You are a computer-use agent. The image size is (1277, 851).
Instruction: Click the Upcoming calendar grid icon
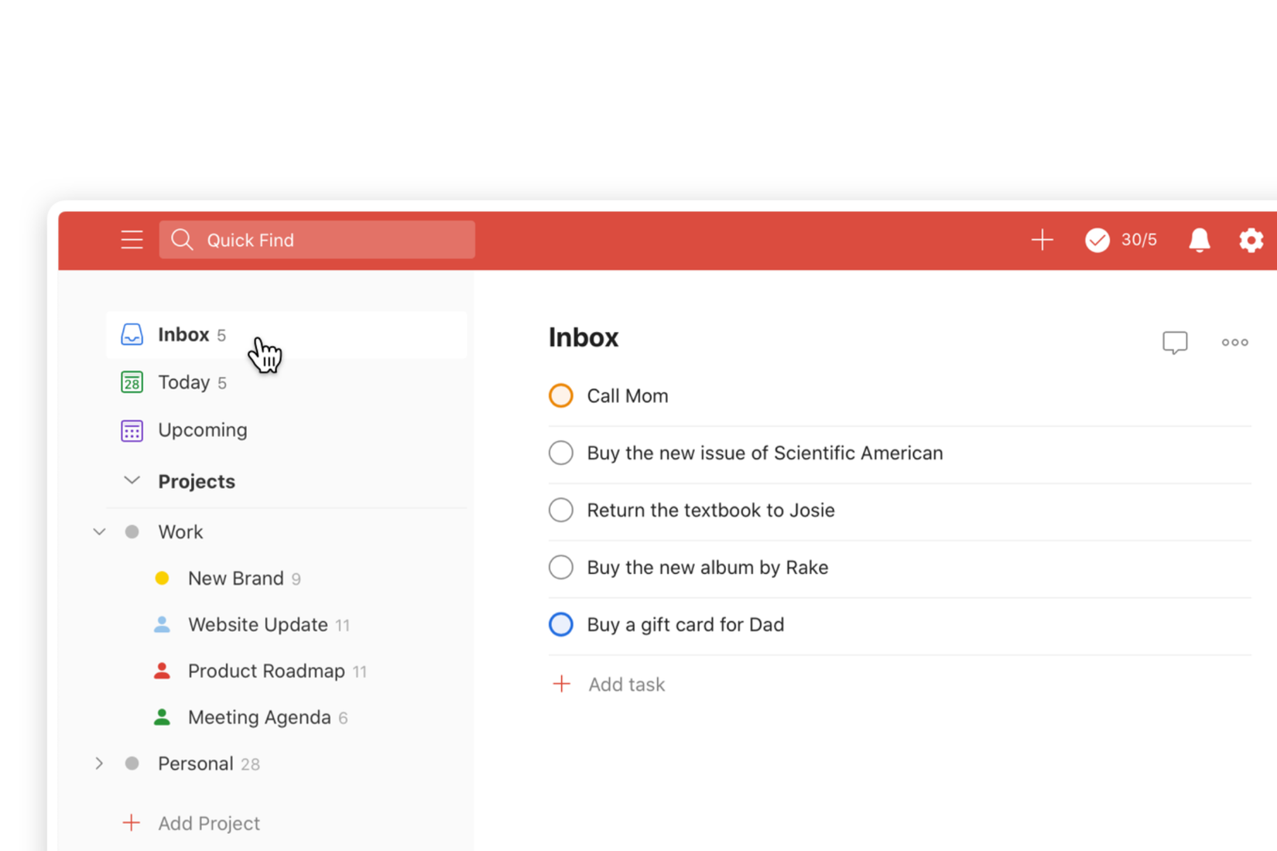coord(132,430)
